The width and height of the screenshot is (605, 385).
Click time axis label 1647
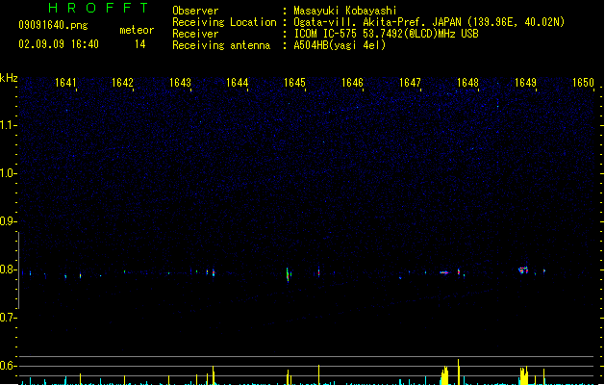[x=410, y=83]
